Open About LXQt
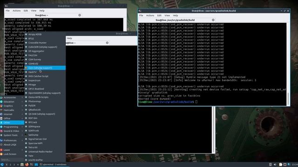298x167 pixels. click(12, 145)
